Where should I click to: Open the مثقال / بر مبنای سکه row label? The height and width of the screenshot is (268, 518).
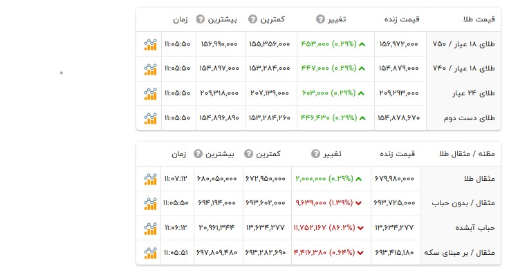[459, 253]
